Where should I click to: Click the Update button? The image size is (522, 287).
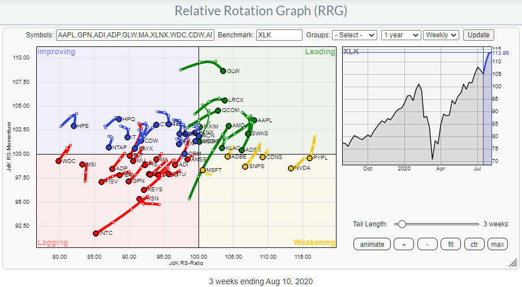(478, 35)
